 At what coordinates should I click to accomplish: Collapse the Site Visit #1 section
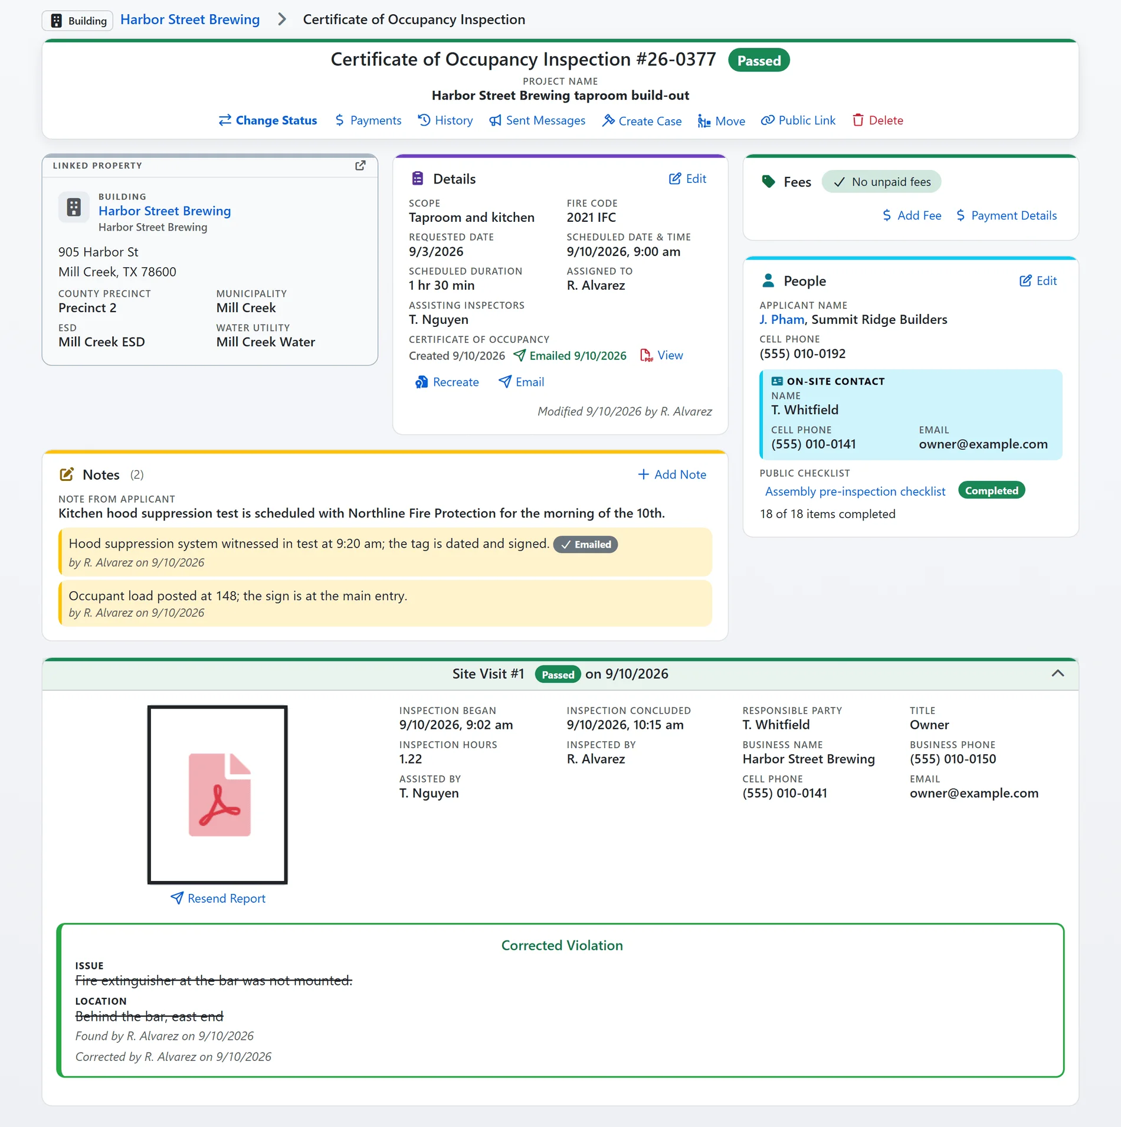coord(1058,673)
